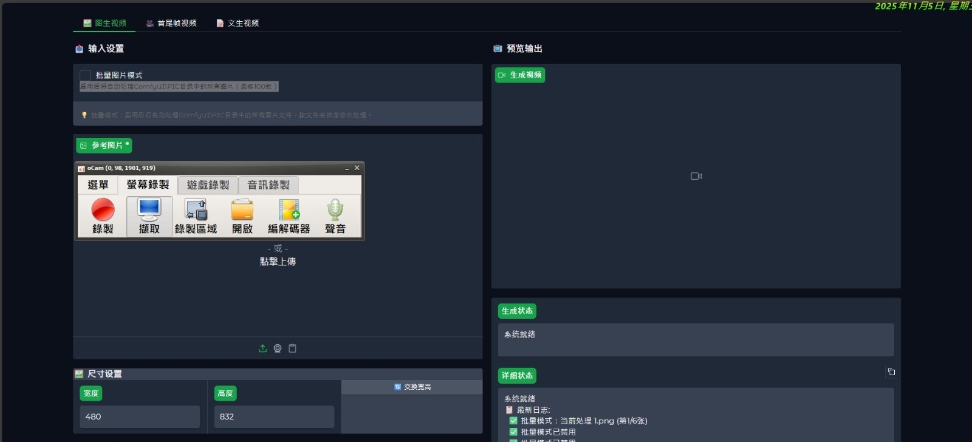The width and height of the screenshot is (972, 442).
Task: Click the 预览输出 heading
Action: click(518, 49)
